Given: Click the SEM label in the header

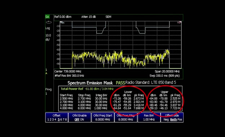Looking at the screenshot, I should pyautogui.click(x=108, y=17).
